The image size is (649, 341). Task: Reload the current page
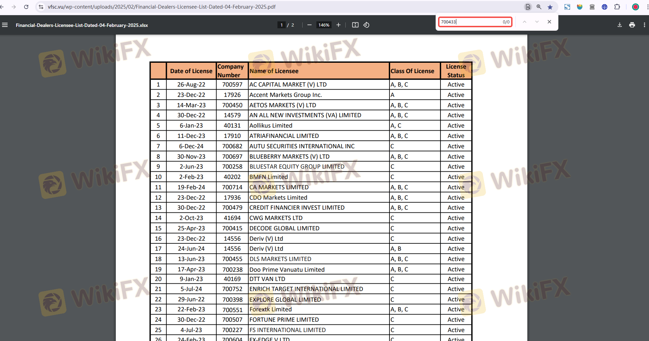coord(26,7)
